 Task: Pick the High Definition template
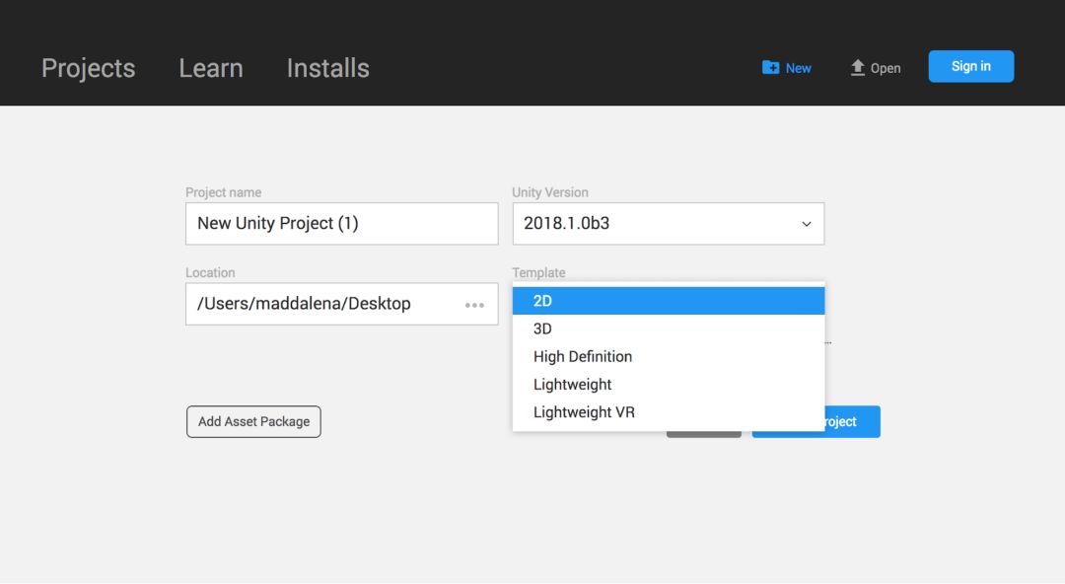pos(668,356)
